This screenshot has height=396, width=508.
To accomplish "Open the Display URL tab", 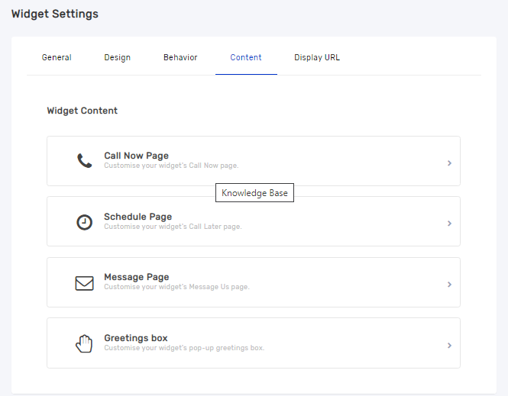I will 317,57.
